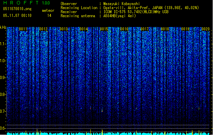213x135 pixels.
Task: Select the file name 0511070010.png
Action: point(17,9)
